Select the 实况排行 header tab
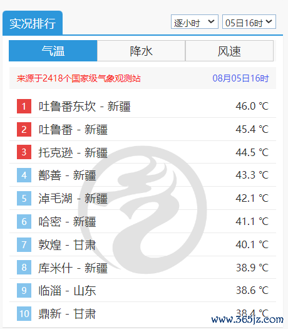288x329 pixels. pyautogui.click(x=33, y=23)
